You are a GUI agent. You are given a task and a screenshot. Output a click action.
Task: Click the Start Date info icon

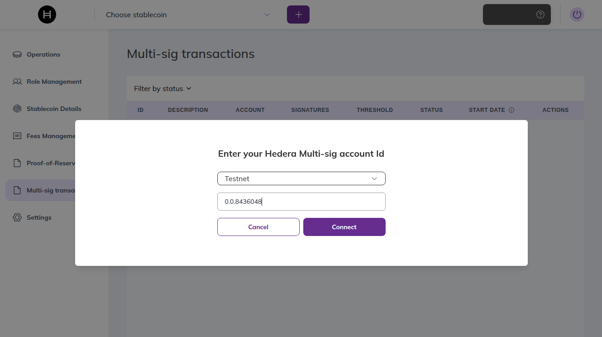pyautogui.click(x=511, y=110)
